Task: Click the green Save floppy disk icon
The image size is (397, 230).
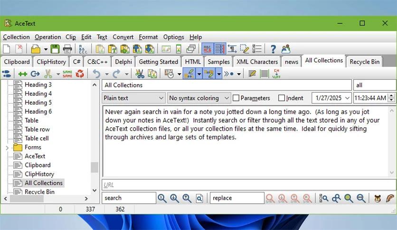Action: tap(55, 49)
